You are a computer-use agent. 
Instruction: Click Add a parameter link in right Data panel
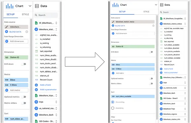pyautogui.click(x=171, y=73)
